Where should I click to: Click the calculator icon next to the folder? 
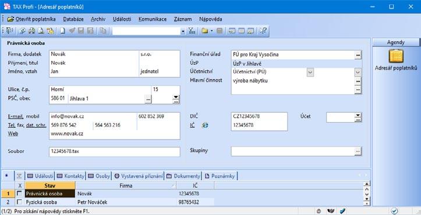(x=220, y=31)
